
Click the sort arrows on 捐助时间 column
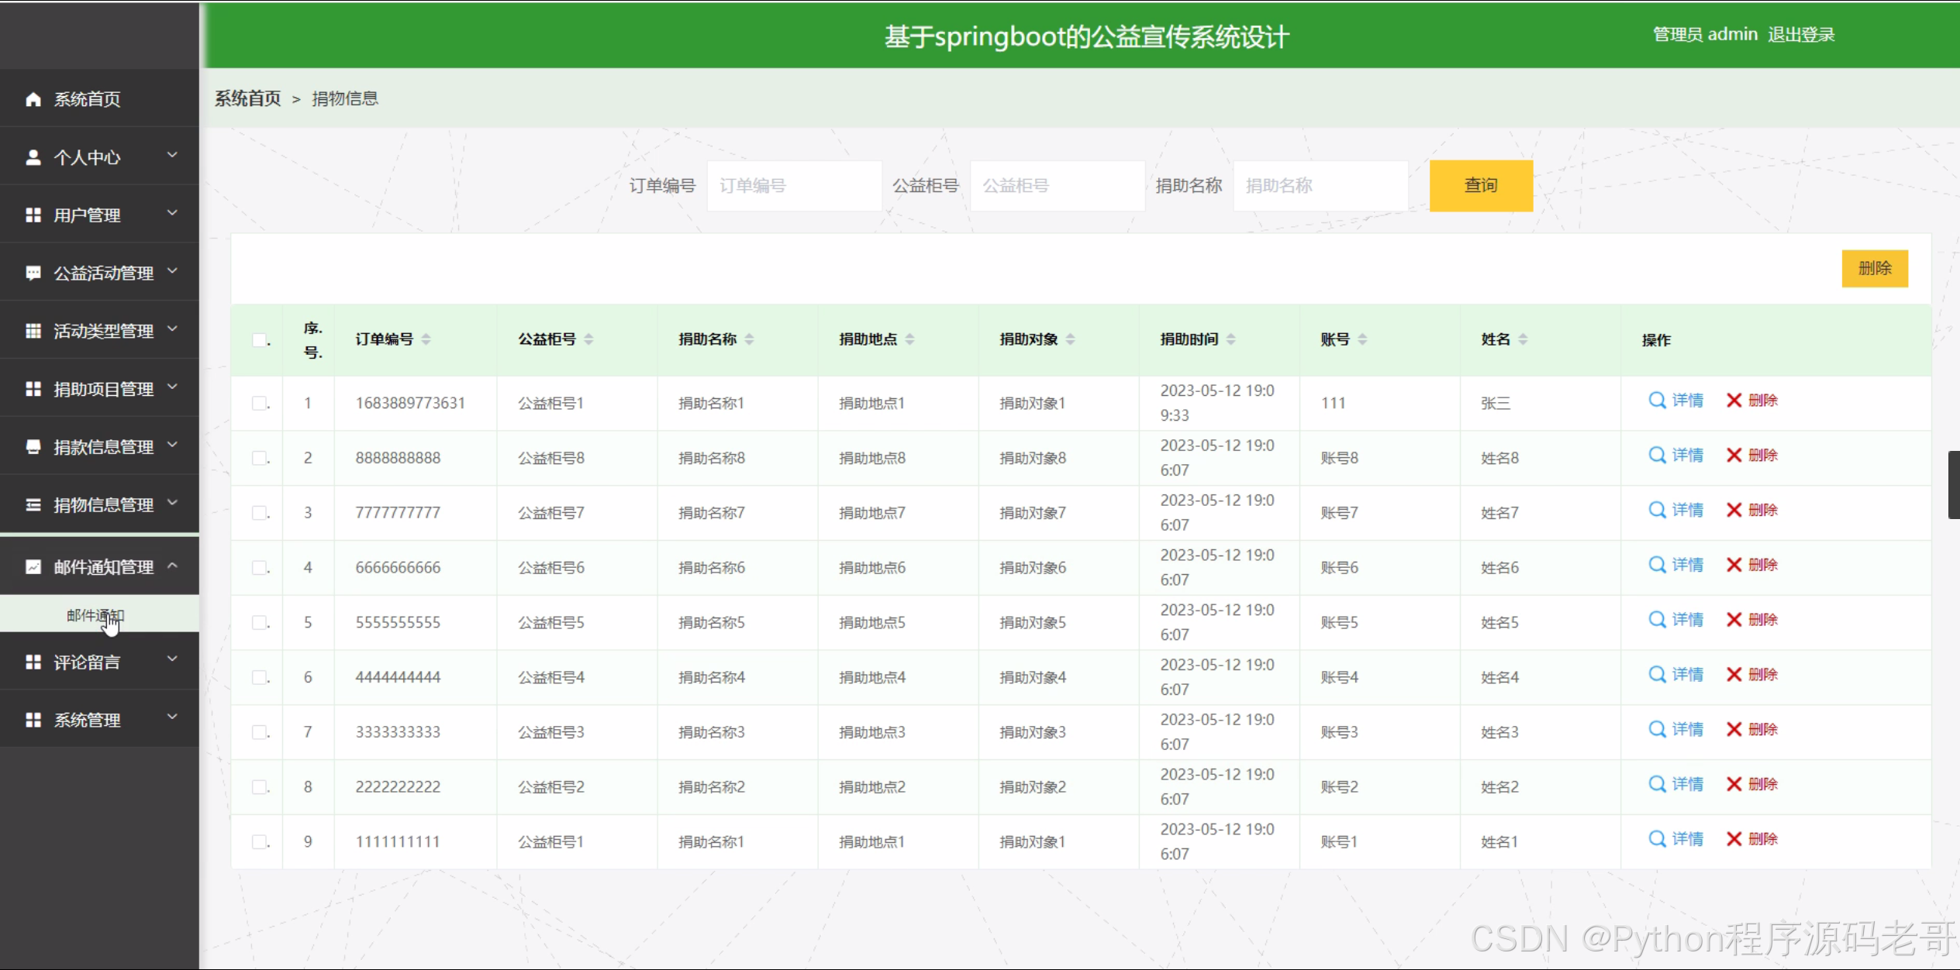point(1230,339)
